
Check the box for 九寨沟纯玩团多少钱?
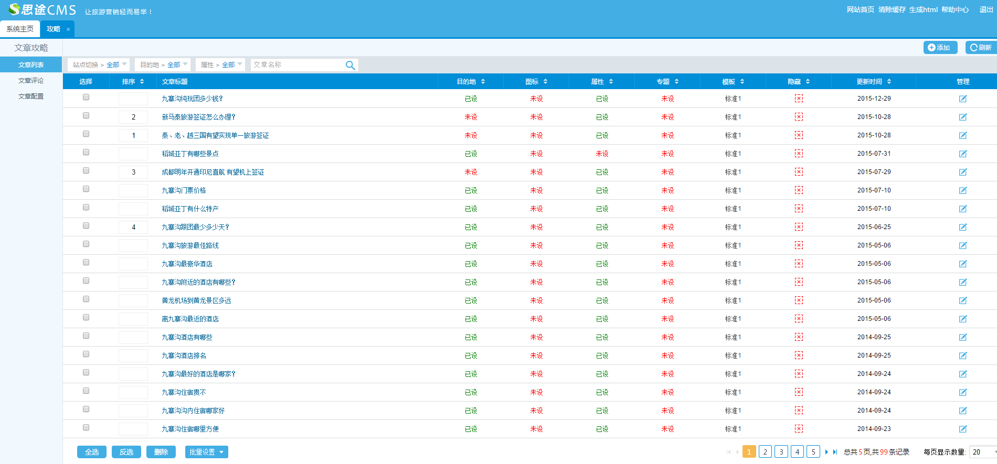tap(86, 97)
